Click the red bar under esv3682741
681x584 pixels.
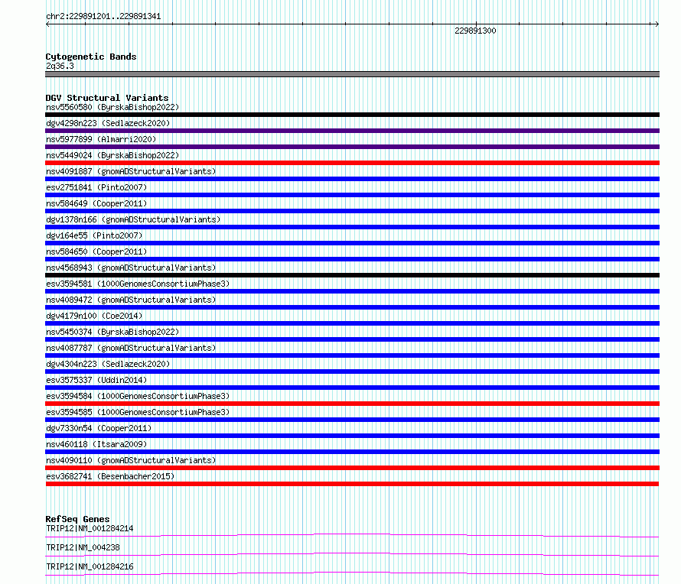(352, 484)
